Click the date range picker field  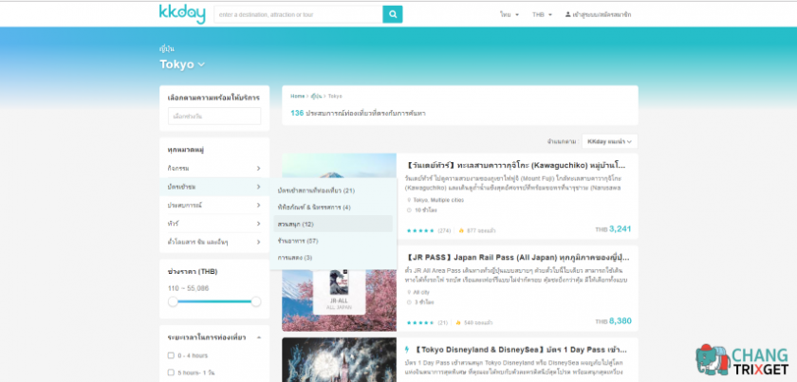214,116
